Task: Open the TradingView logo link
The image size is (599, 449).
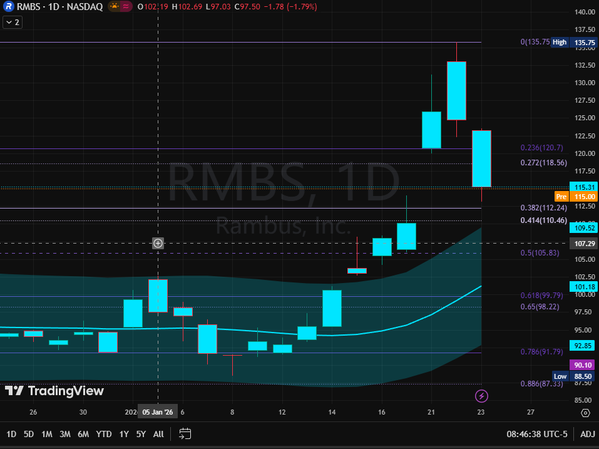Action: pyautogui.click(x=54, y=391)
